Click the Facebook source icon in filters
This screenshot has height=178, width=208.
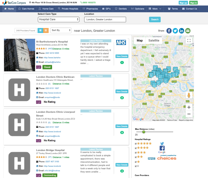[x=162, y=148]
